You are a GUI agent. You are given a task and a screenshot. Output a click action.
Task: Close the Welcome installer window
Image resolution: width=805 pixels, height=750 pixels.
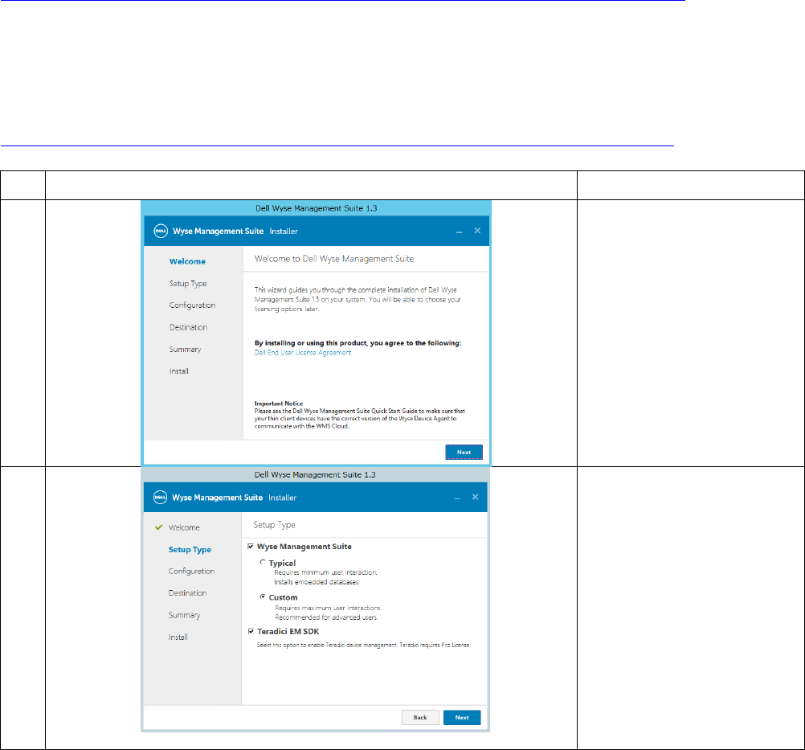pos(477,231)
